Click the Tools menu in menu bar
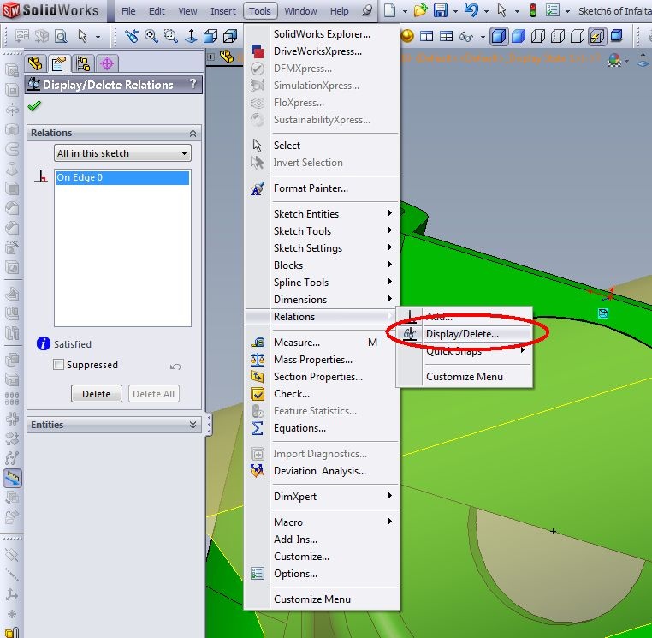This screenshot has width=652, height=638. pos(260,11)
